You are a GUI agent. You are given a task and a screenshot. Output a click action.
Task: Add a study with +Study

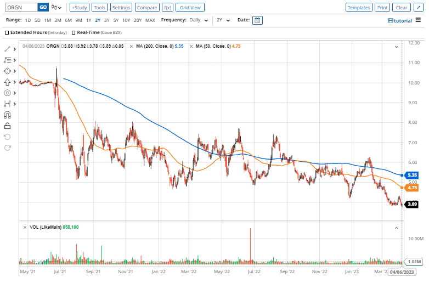pos(80,7)
